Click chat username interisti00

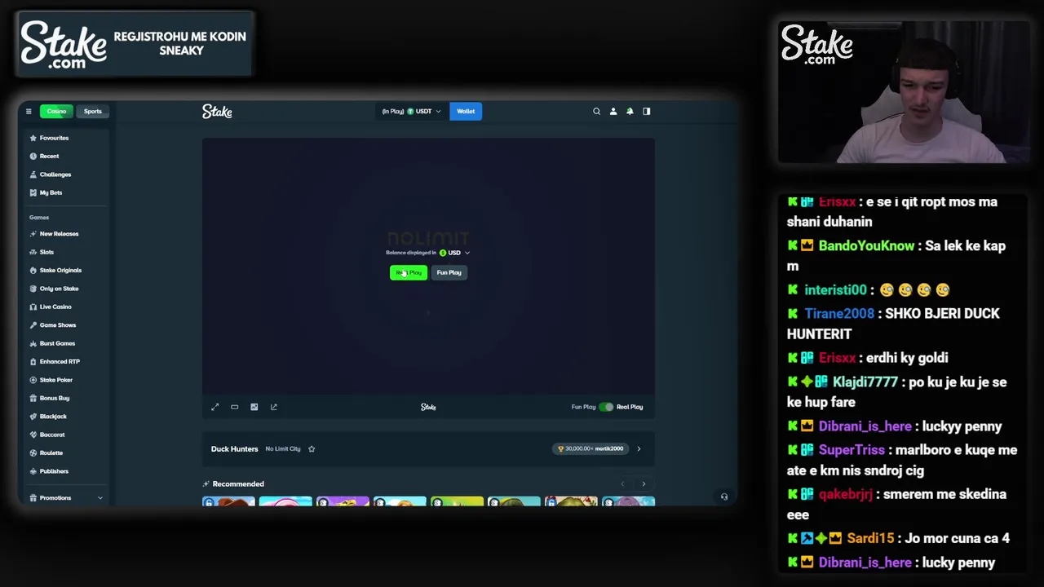click(x=835, y=290)
